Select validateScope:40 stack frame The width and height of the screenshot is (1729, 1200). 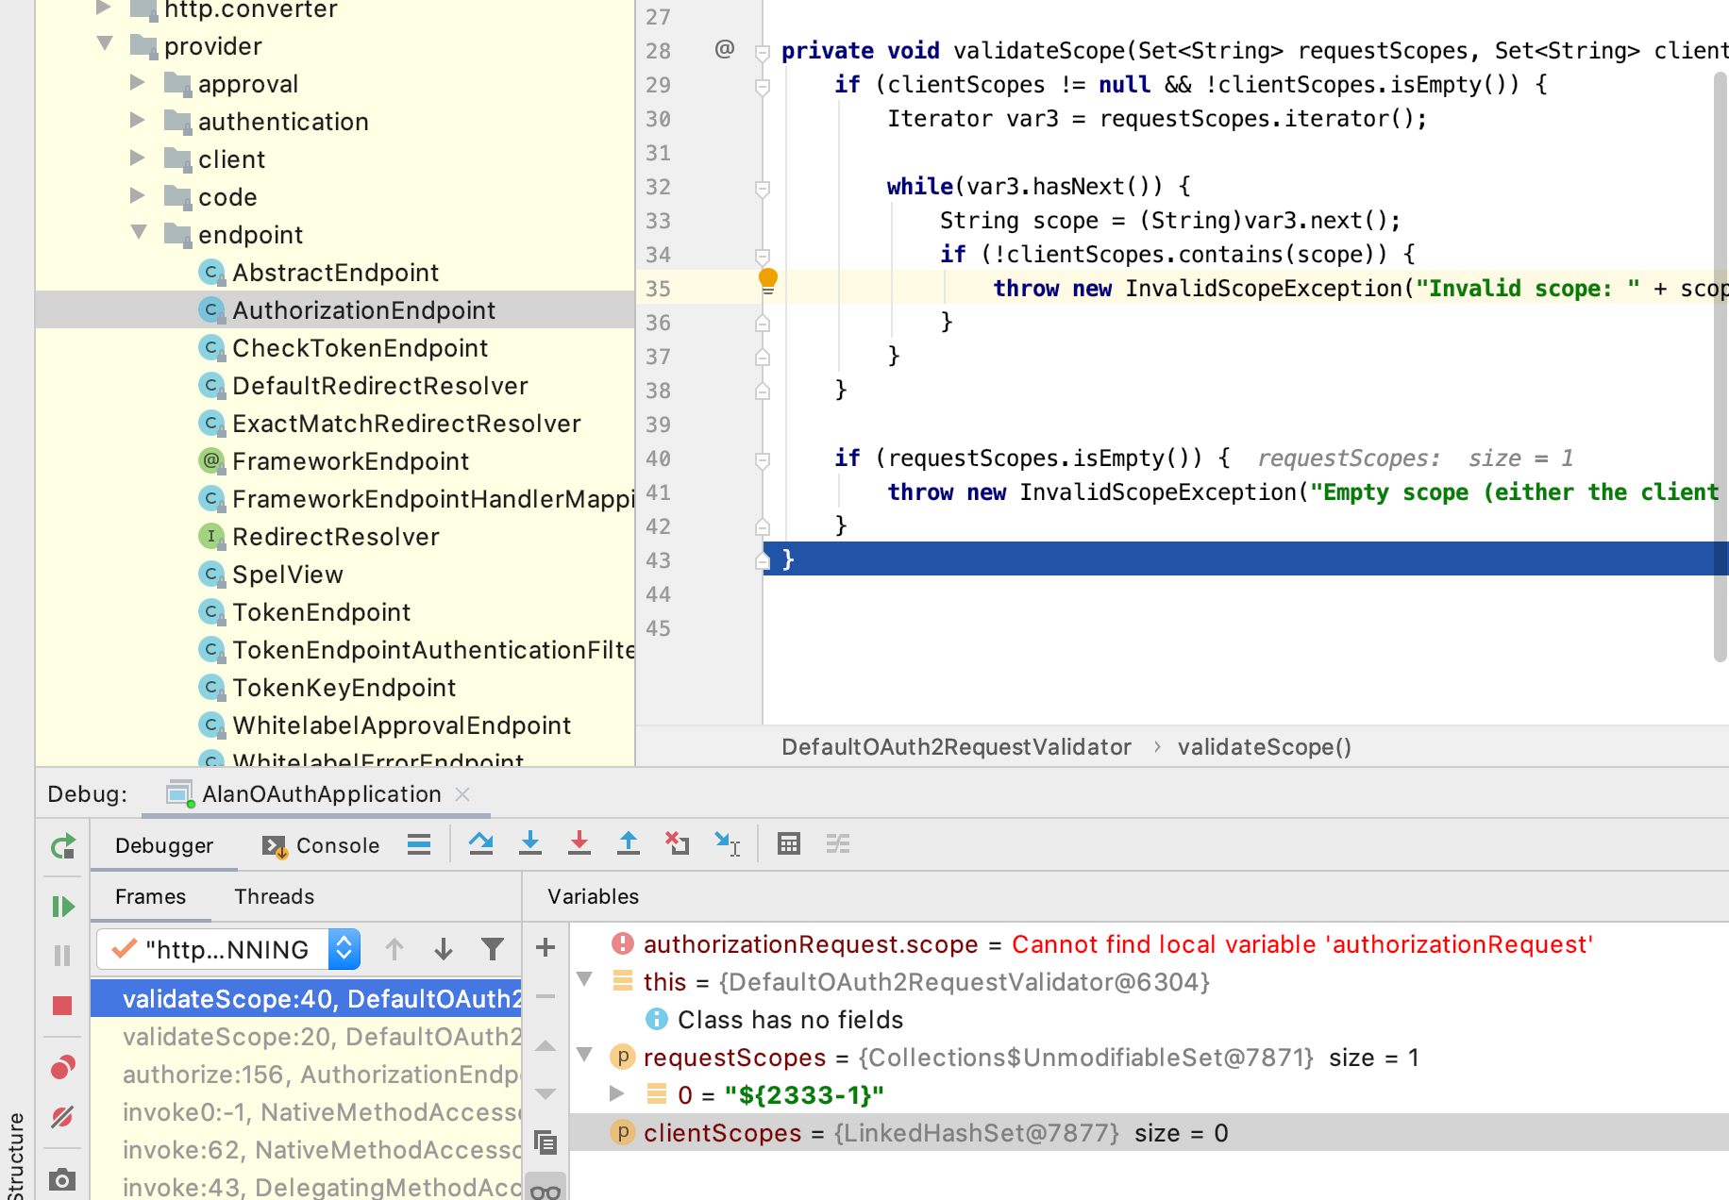306,999
